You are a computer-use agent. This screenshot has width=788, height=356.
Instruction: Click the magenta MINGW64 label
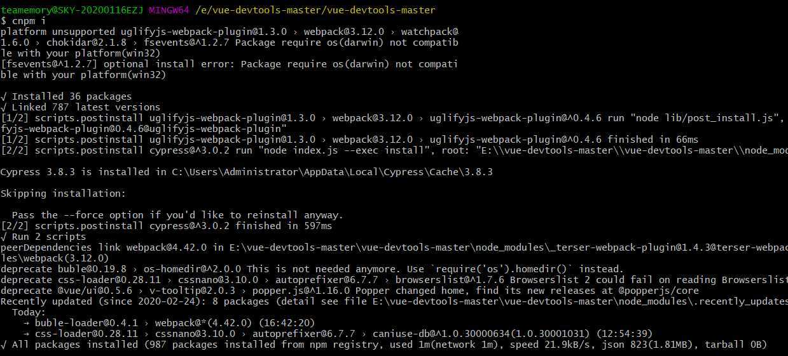[169, 10]
